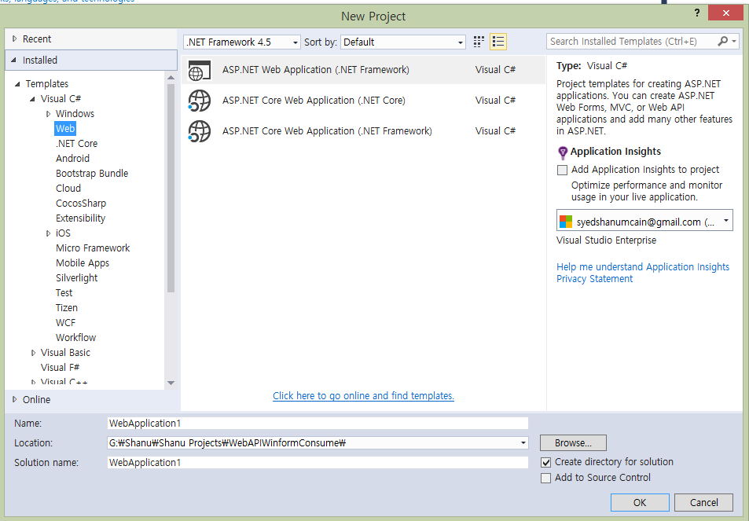749x521 pixels.
Task: Click the tree scrollbar up arrow
Action: (x=171, y=77)
